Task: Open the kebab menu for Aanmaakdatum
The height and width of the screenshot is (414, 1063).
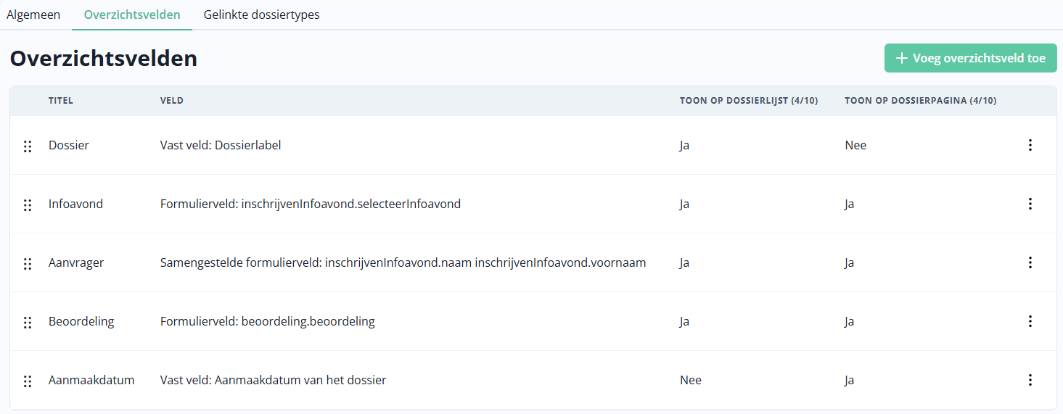Action: click(x=1030, y=380)
